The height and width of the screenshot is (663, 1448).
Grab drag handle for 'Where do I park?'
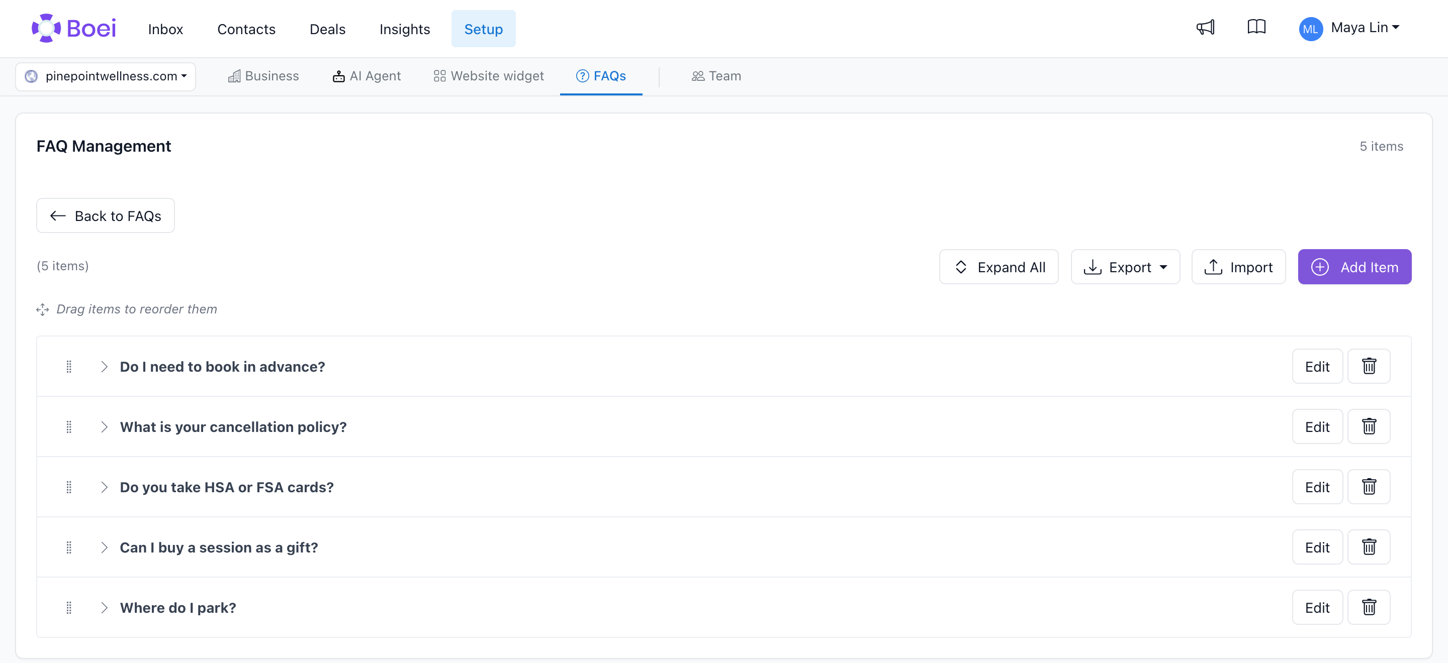(x=68, y=607)
